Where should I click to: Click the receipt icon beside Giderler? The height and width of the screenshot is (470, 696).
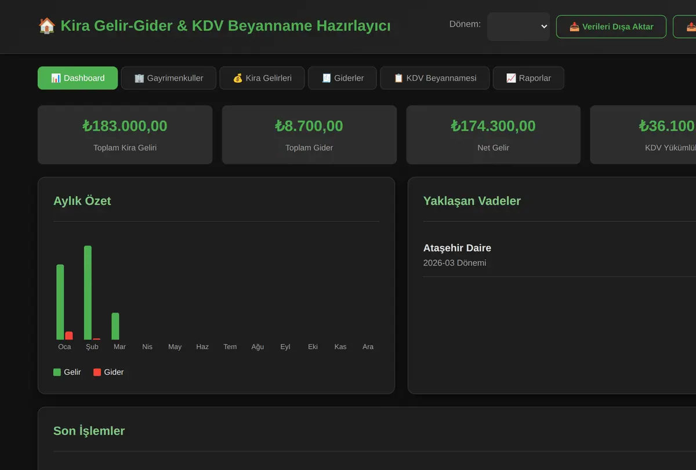coord(327,78)
